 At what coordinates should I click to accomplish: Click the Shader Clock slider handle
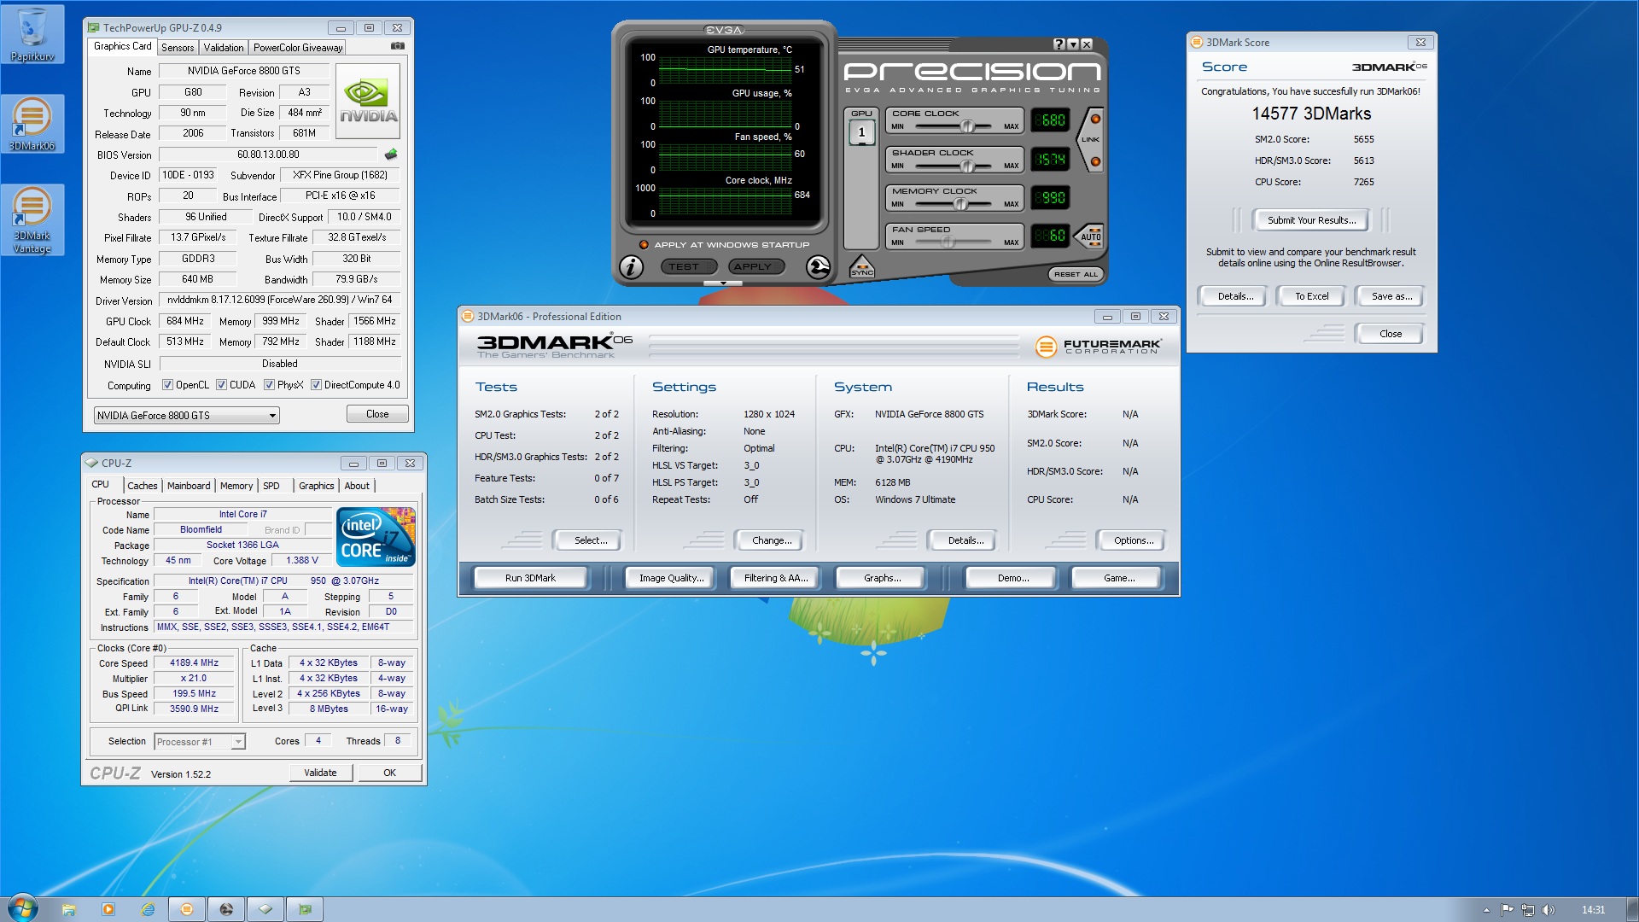click(968, 166)
